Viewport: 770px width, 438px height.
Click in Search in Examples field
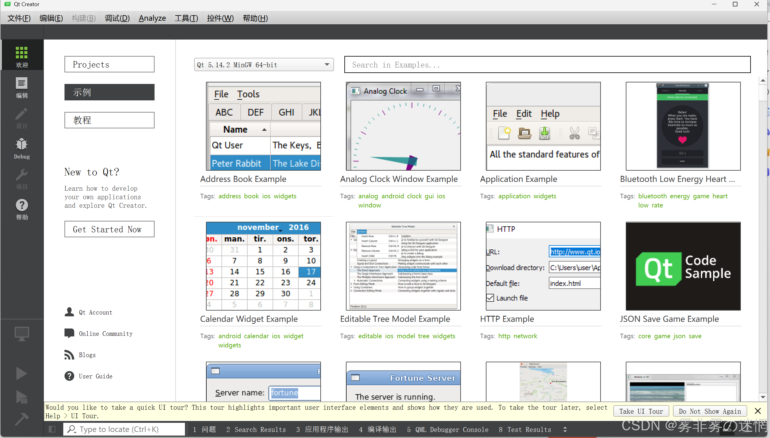click(547, 64)
